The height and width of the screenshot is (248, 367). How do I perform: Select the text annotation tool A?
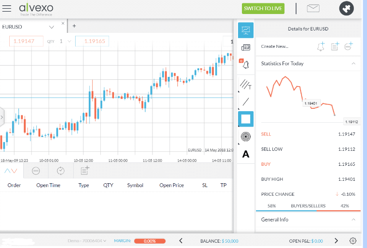[x=246, y=154]
